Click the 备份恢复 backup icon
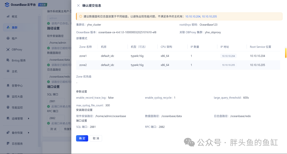This screenshot has height=154, width=287. 8,133
